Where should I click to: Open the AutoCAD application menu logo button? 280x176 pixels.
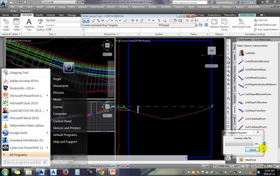click(x=4, y=3)
